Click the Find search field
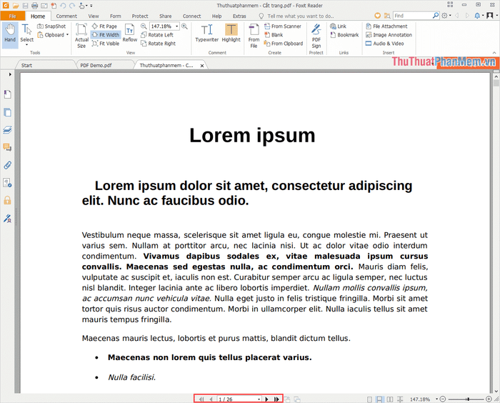This screenshot has height=403, width=500. (x=413, y=16)
